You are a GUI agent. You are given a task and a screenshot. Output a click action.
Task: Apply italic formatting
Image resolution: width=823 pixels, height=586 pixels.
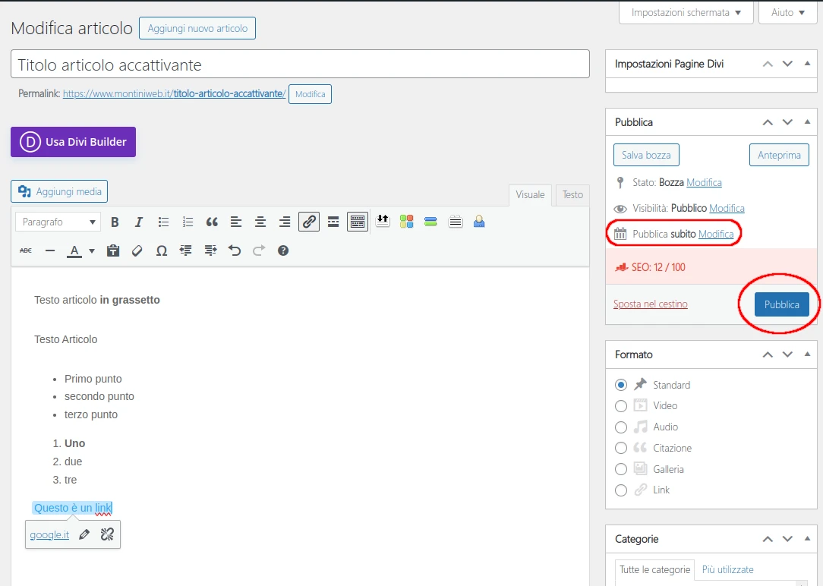tap(139, 222)
